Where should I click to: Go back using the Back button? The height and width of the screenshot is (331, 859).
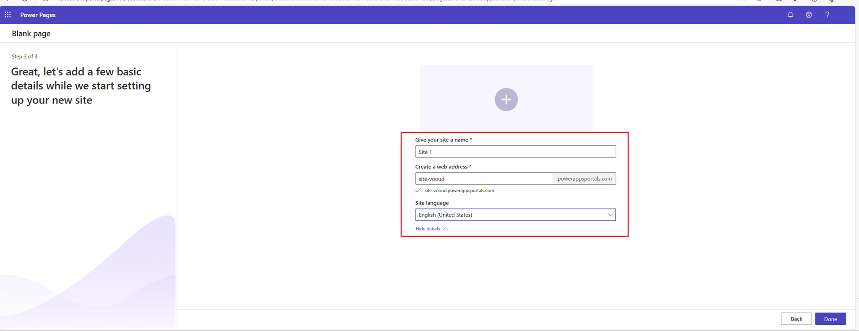(796, 319)
